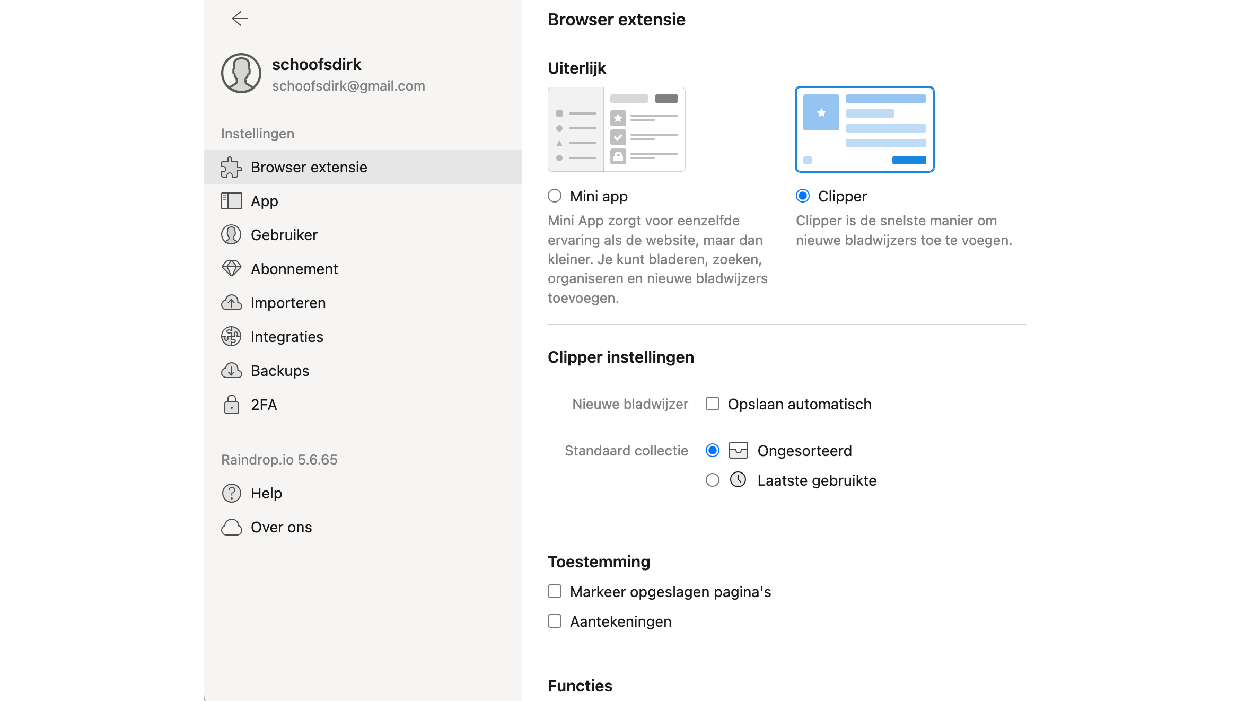The image size is (1246, 701).
Task: Click the schoofsdirk profile avatar
Action: (x=241, y=73)
